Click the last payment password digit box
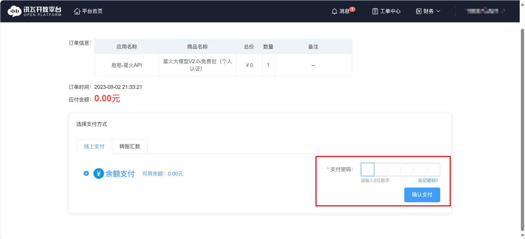This screenshot has width=525, height=239. click(433, 170)
